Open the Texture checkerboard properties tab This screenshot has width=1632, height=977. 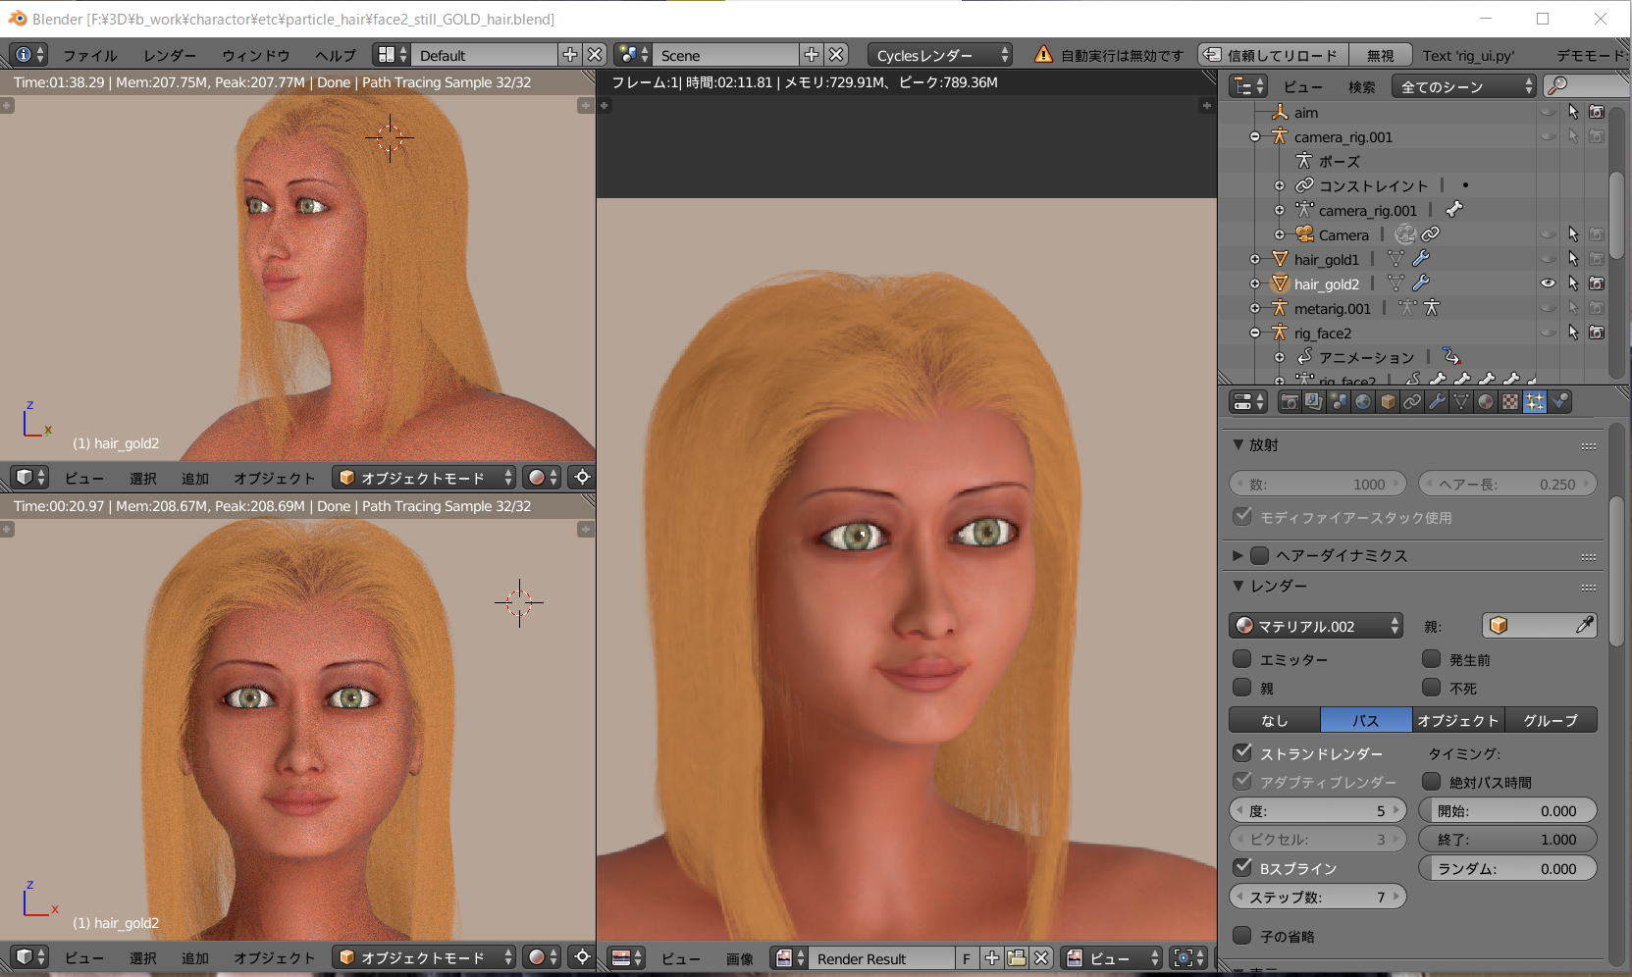[x=1510, y=401]
